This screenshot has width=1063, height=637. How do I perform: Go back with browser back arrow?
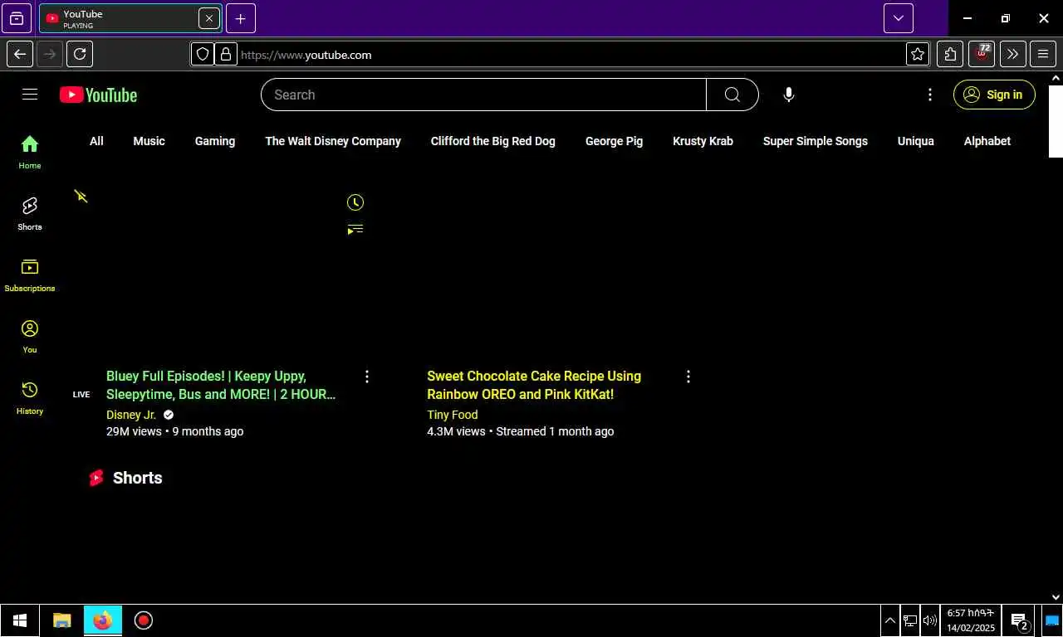(20, 54)
